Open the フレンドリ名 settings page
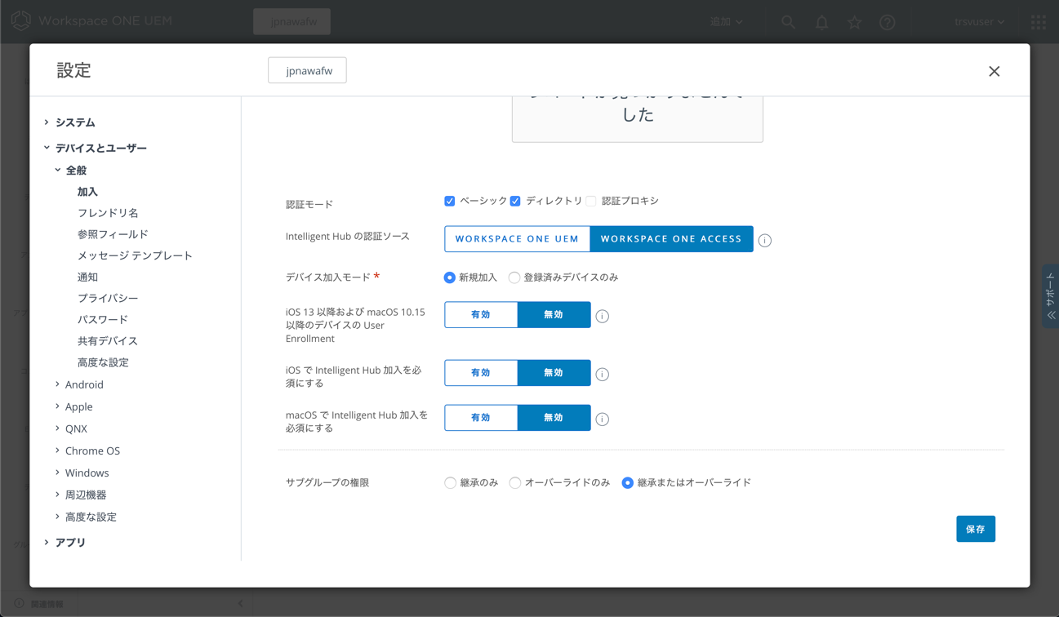Screen dimensions: 1059x617 click(108, 213)
